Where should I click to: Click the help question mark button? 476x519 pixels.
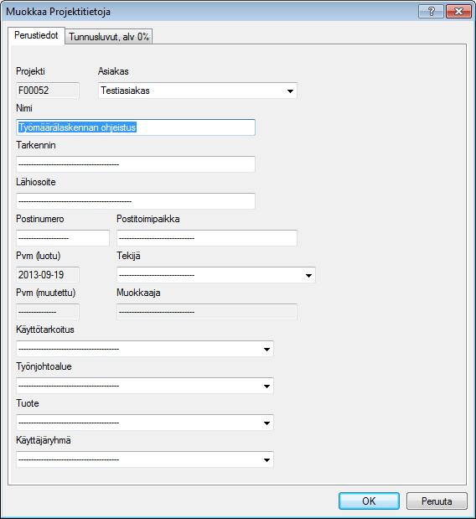click(431, 12)
